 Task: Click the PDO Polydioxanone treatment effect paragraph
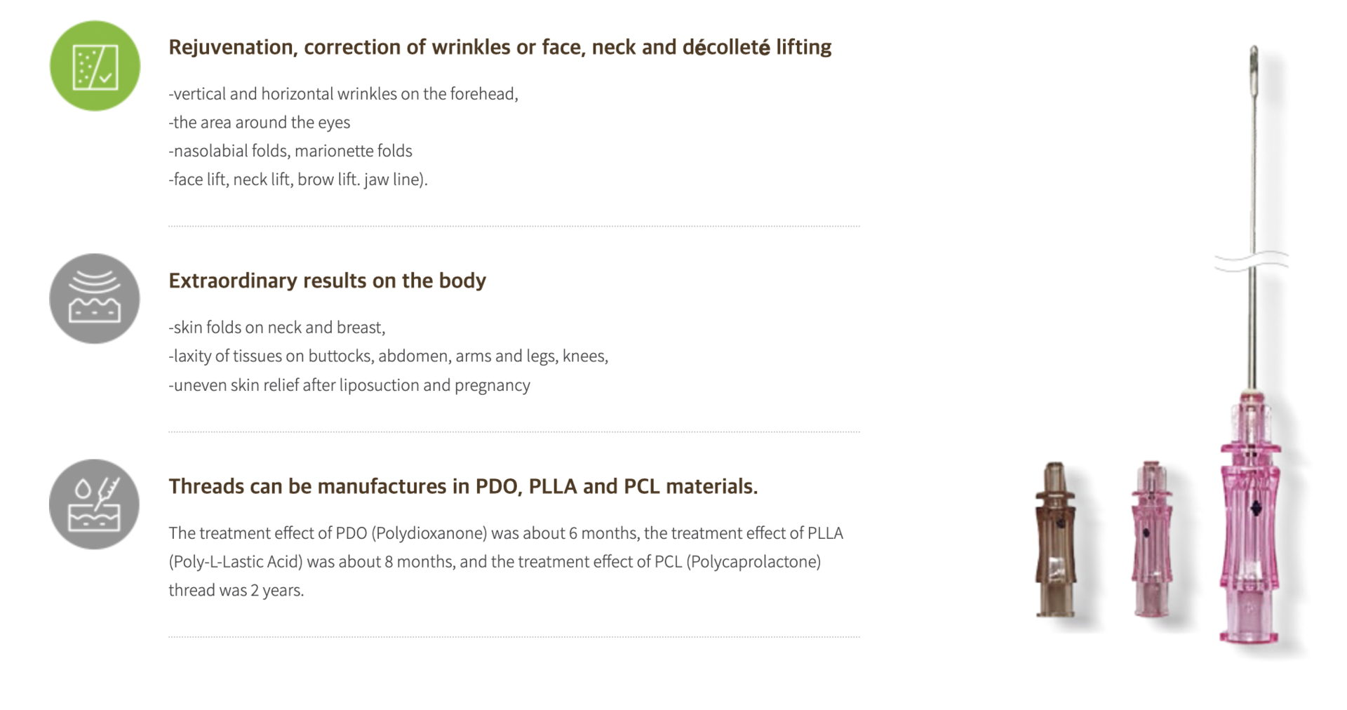(x=506, y=561)
